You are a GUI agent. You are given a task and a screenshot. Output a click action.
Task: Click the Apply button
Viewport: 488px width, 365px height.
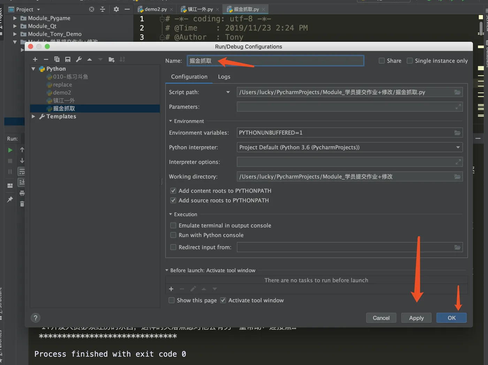point(416,318)
